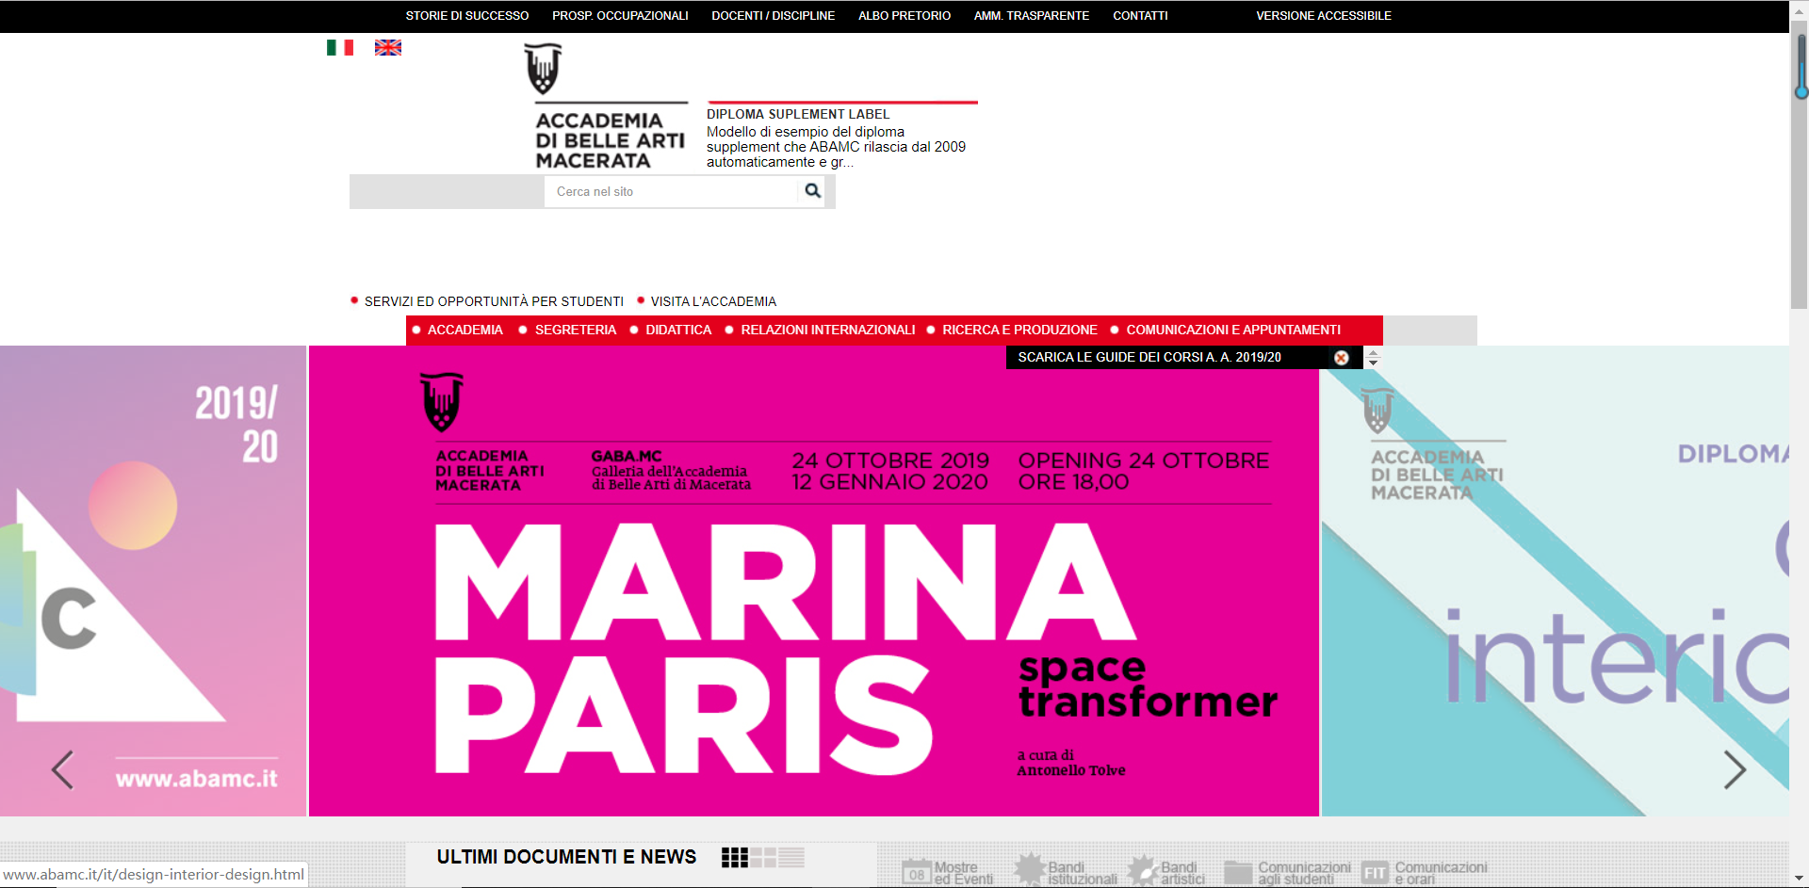This screenshot has height=888, width=1809.
Task: Go to previous slide with left arrow
Action: point(63,769)
